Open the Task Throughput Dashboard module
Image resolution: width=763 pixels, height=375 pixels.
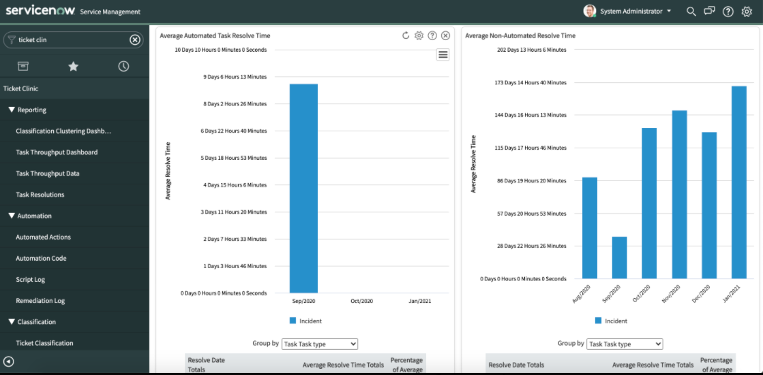coord(57,152)
